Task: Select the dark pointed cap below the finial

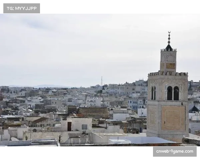Action: (169, 48)
